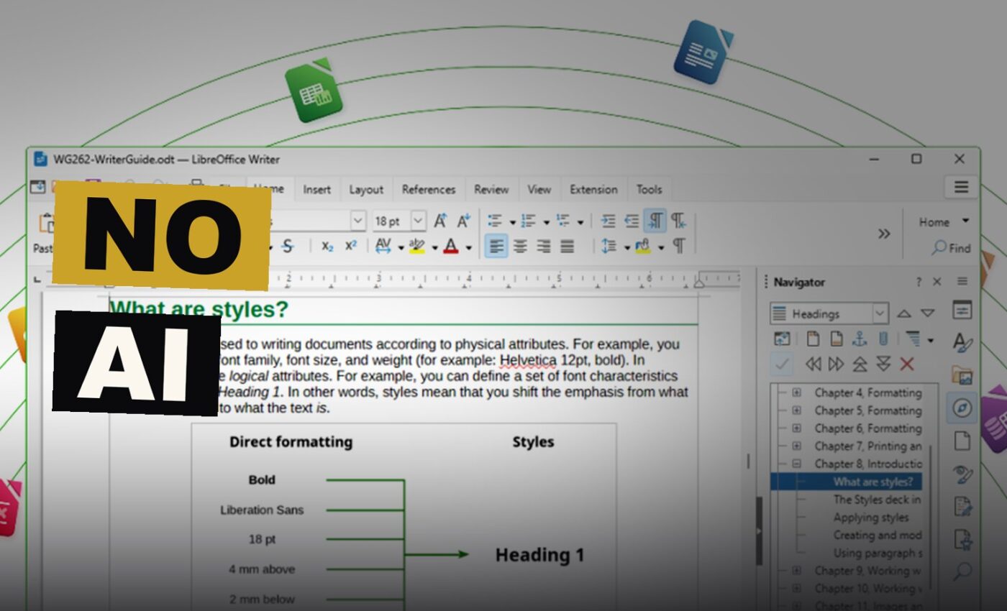
Task: Open the sidebar Styles deck
Action: point(962,342)
